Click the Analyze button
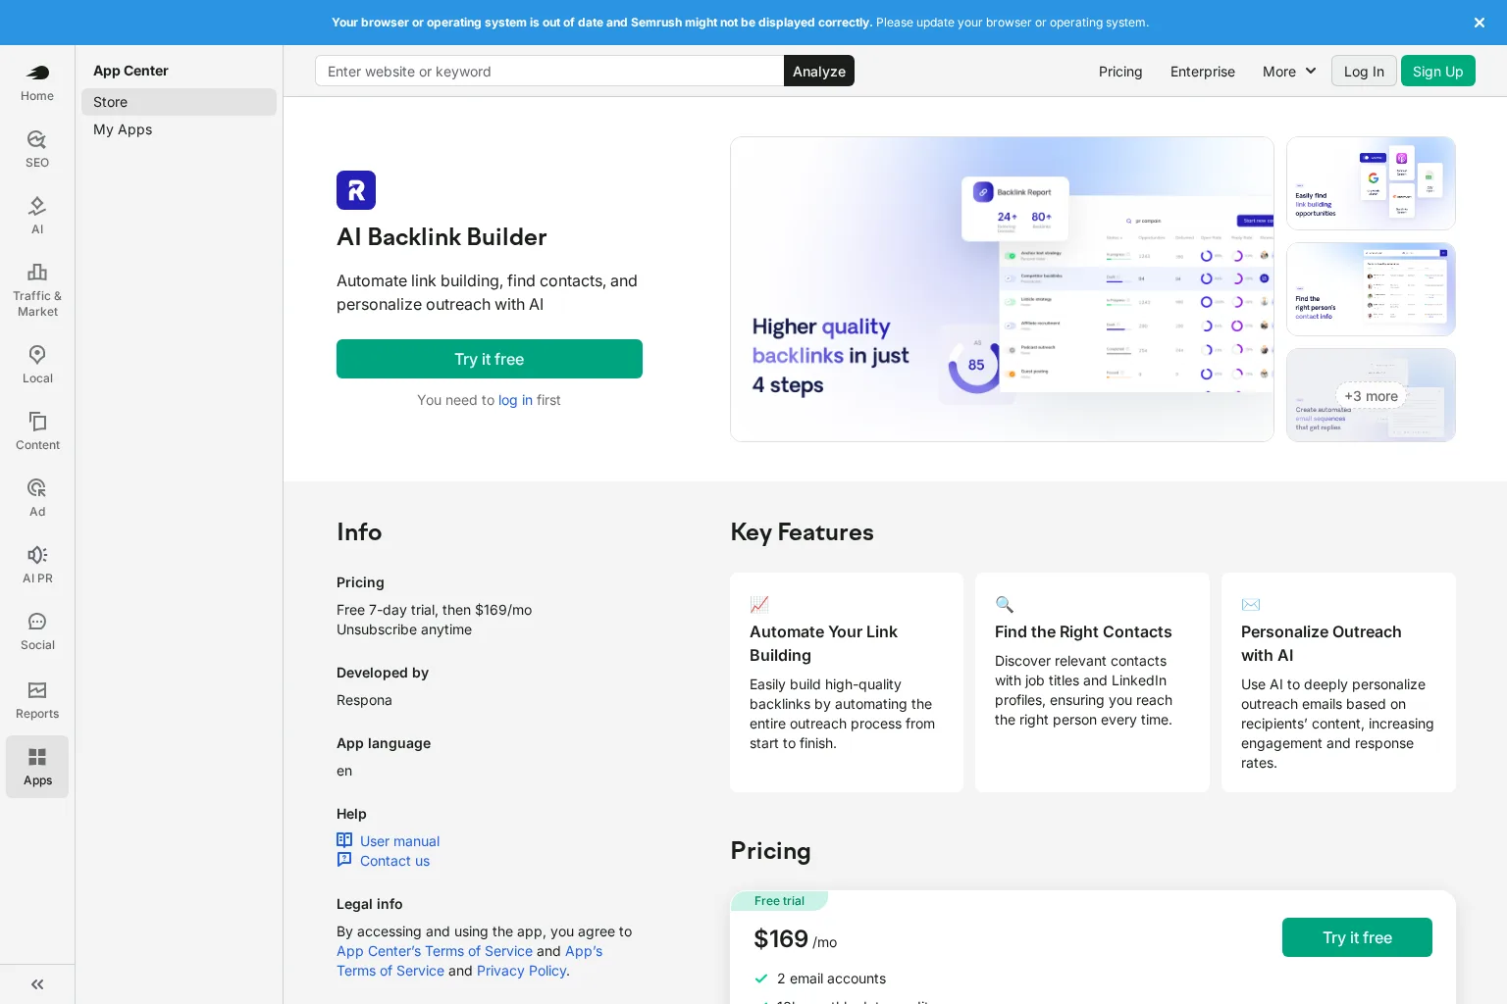Image resolution: width=1507 pixels, height=1004 pixels. coord(819,71)
